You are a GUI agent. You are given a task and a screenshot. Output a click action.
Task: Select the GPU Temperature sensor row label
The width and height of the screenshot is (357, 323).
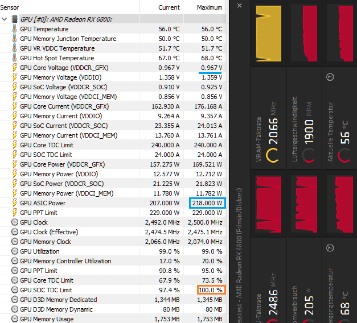44,29
